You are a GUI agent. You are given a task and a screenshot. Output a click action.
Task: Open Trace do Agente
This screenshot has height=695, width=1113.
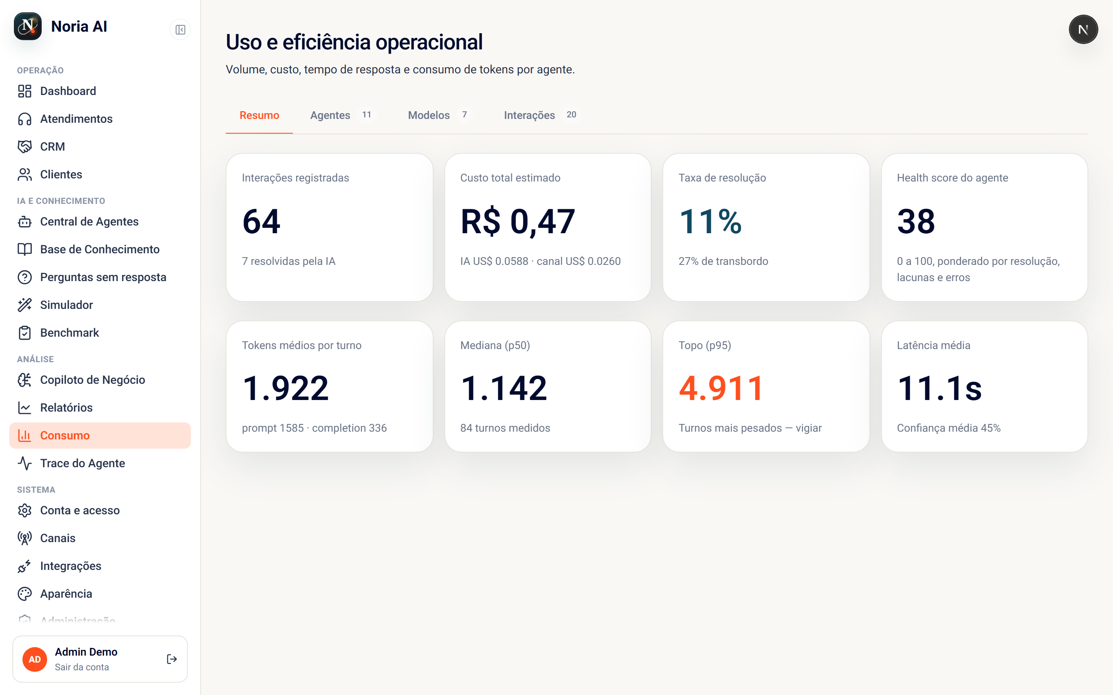tap(100, 463)
